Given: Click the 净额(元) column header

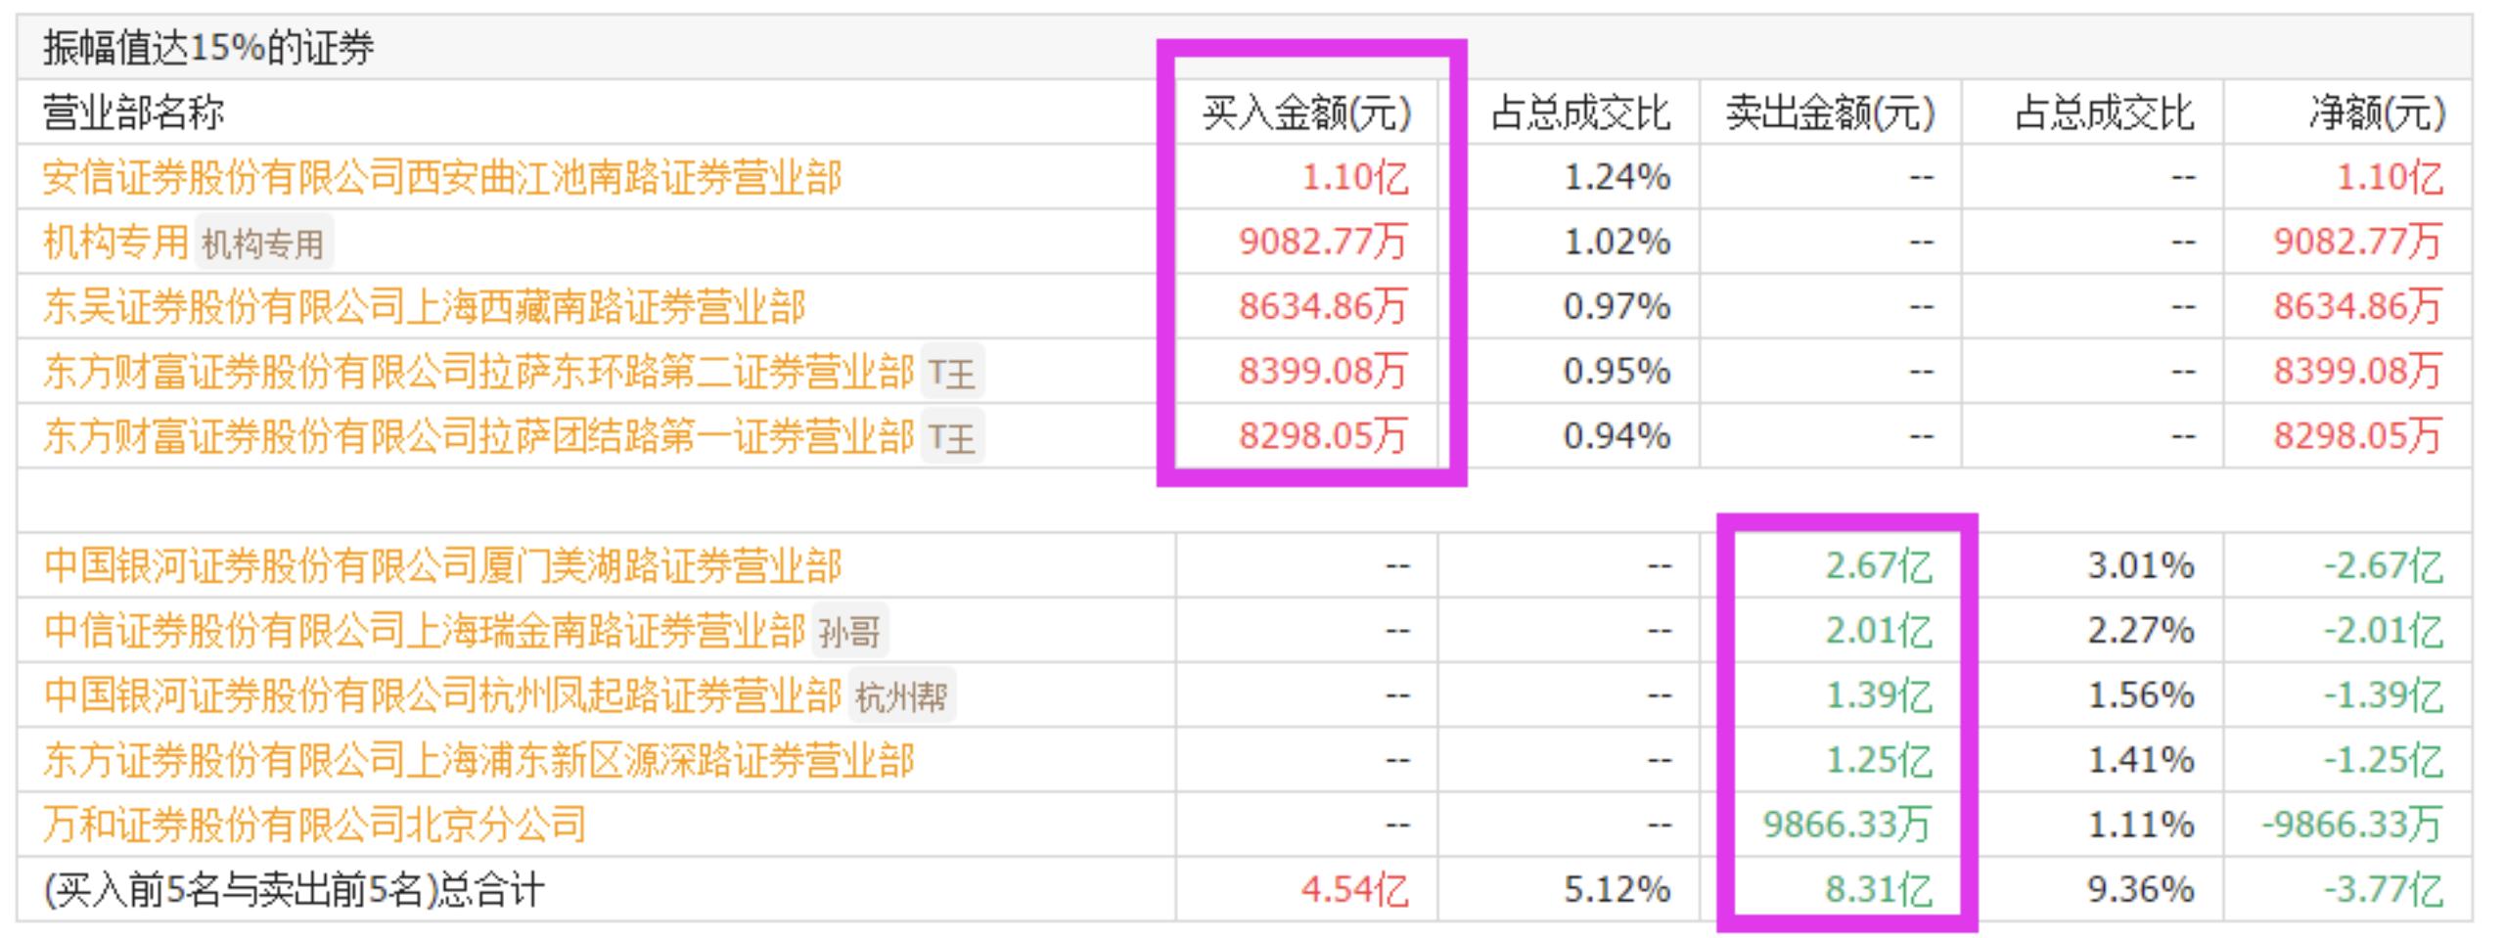Looking at the screenshot, I should pyautogui.click(x=2376, y=113).
